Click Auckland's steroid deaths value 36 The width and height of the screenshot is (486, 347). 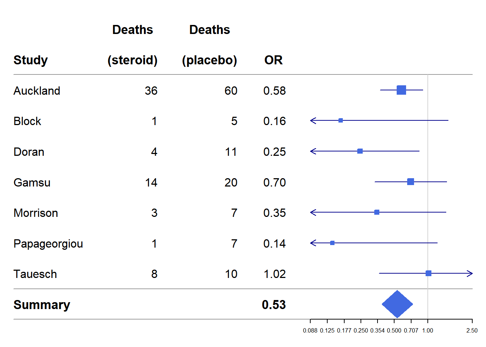[x=151, y=91]
